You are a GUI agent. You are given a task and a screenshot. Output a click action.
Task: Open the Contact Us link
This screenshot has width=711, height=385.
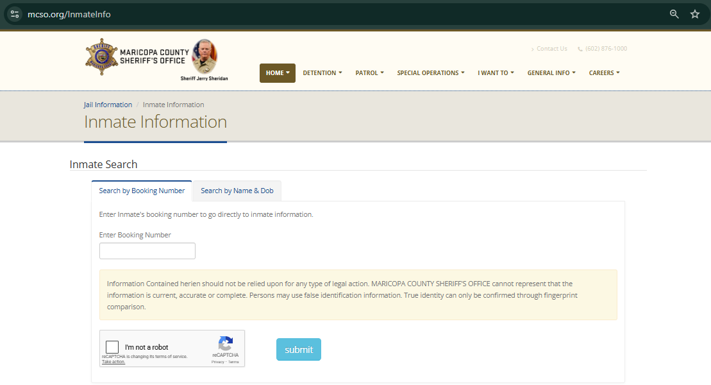click(x=552, y=49)
